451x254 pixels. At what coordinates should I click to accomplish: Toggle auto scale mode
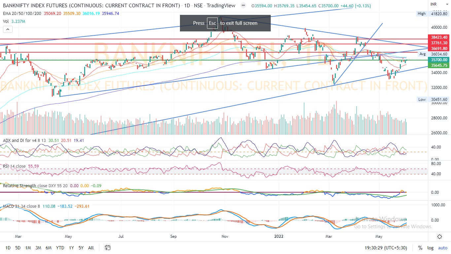click(442, 248)
